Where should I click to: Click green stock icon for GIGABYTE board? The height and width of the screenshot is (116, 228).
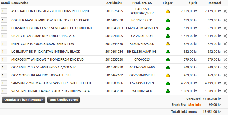tap(168, 36)
